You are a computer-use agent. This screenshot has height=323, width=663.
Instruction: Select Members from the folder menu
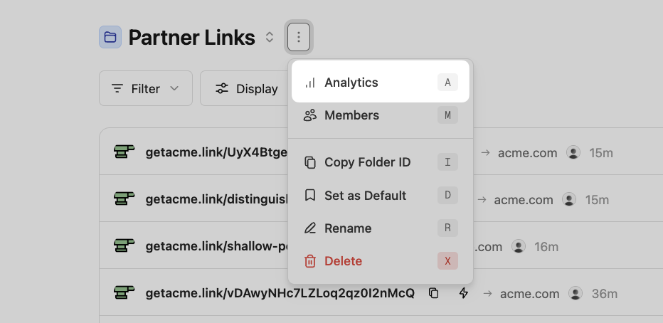(381, 115)
